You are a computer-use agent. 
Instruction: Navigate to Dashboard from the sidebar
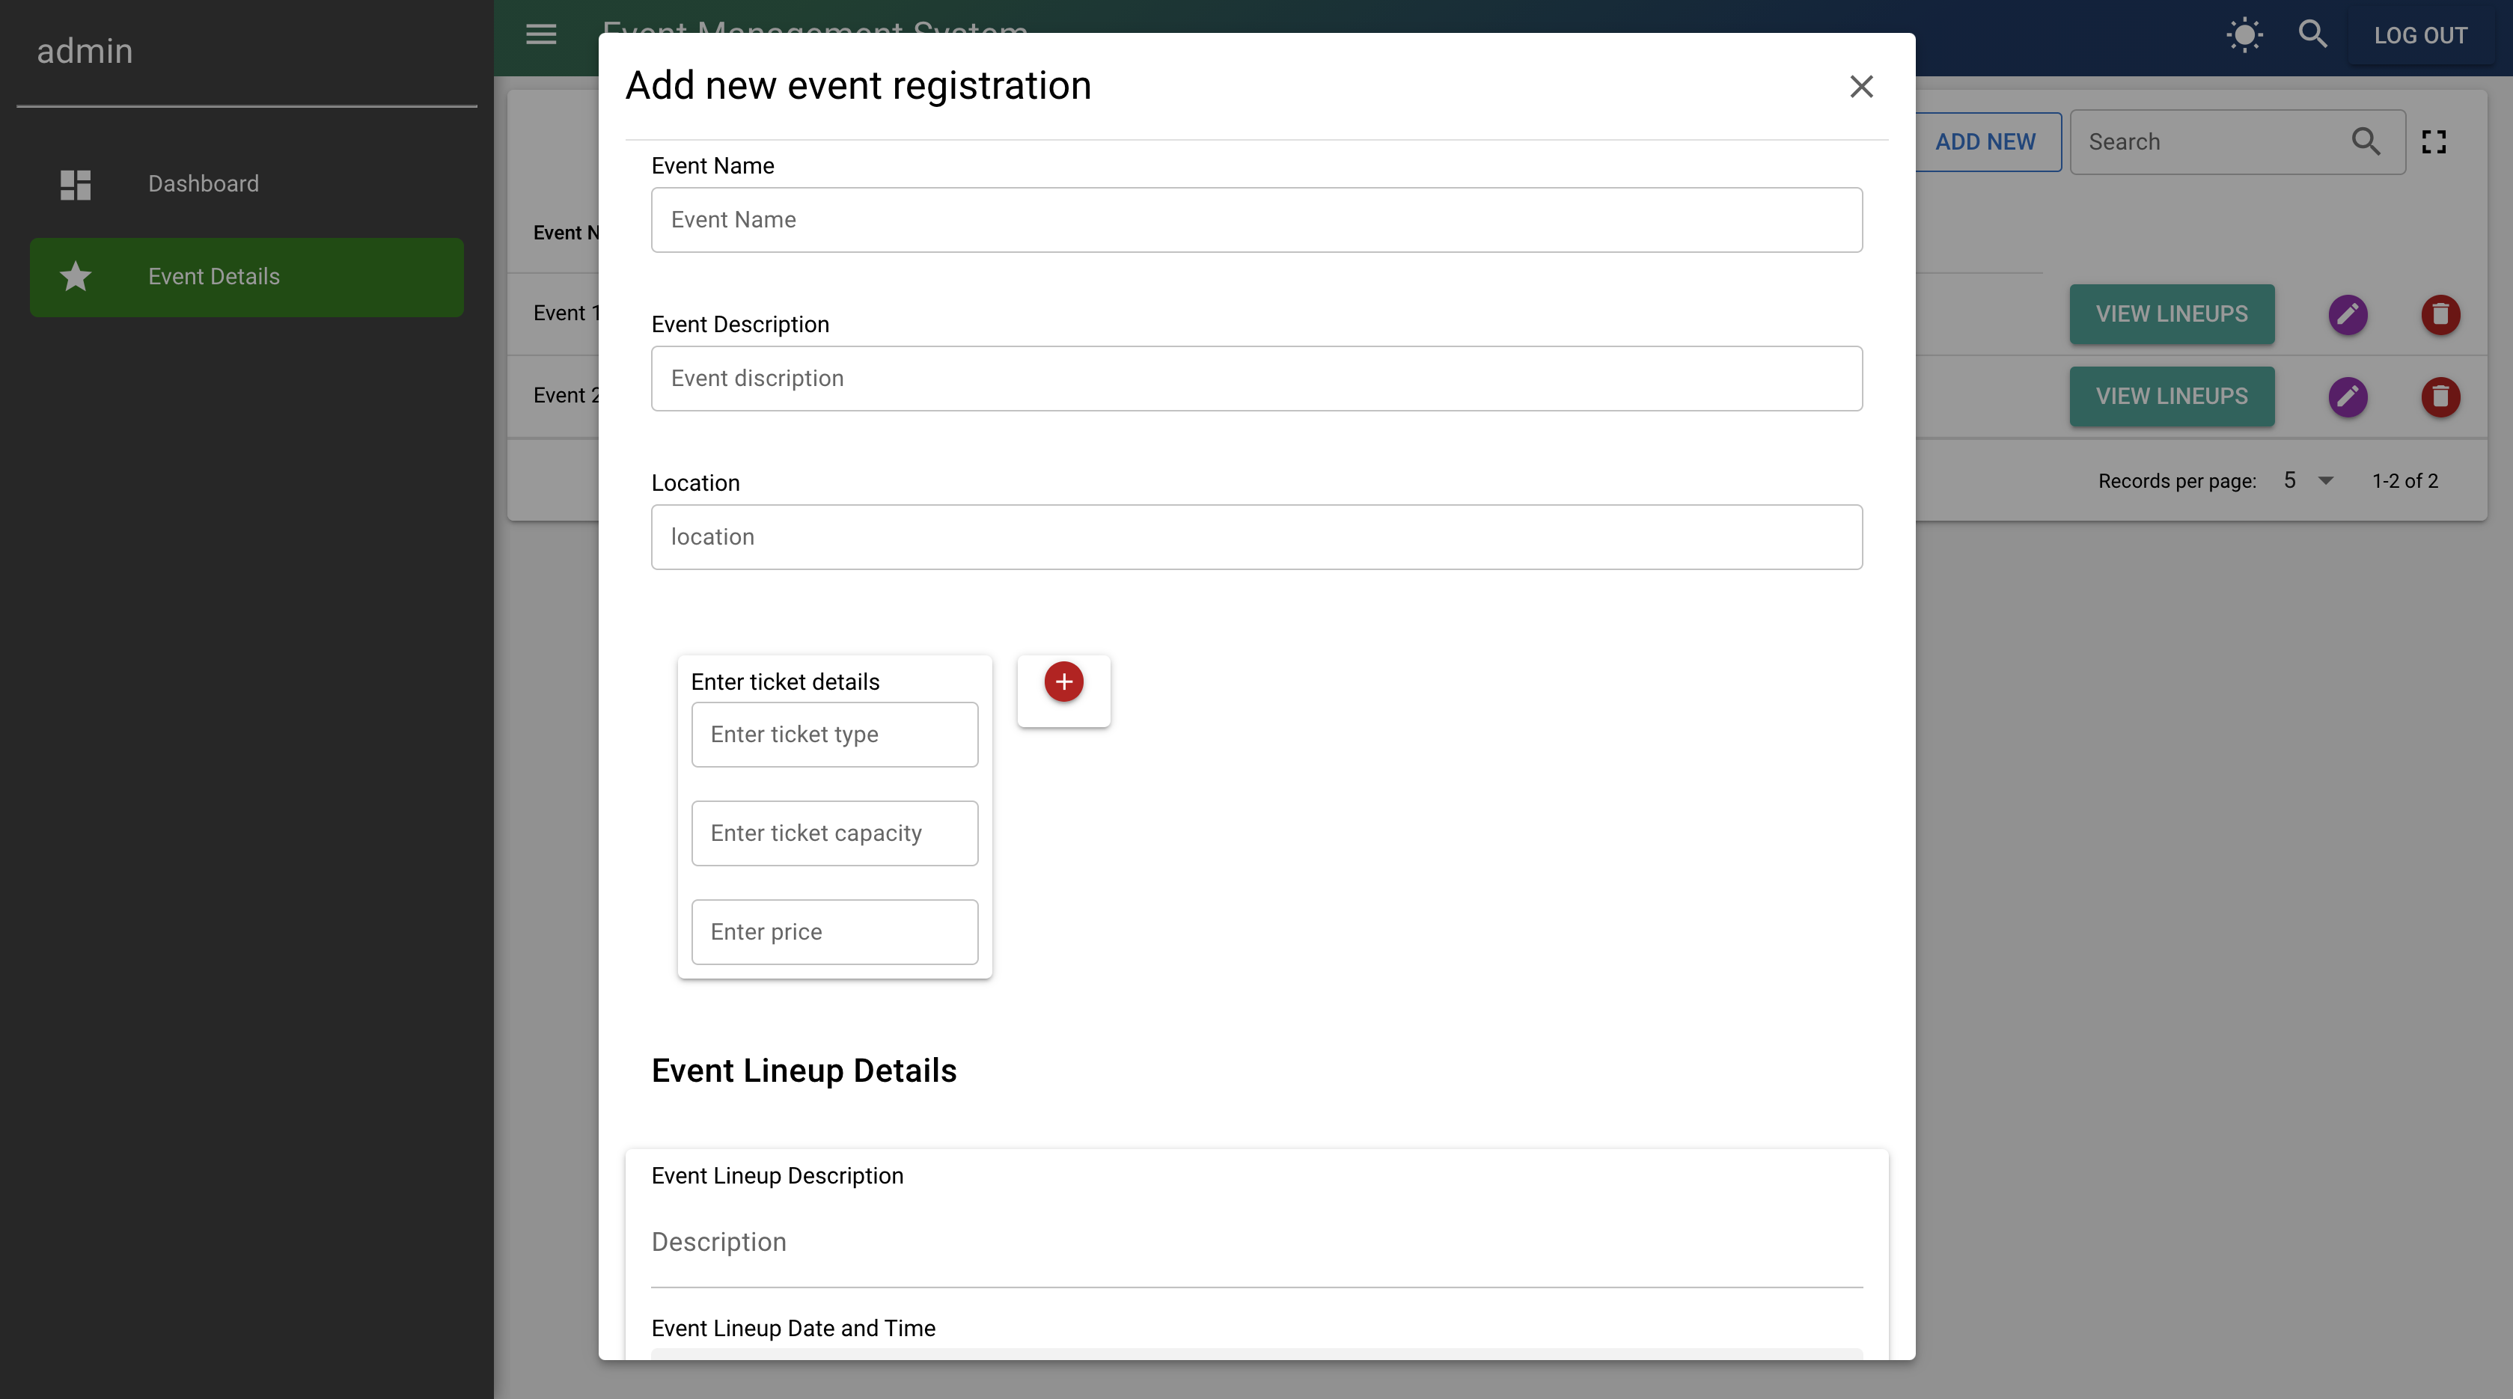tap(203, 183)
